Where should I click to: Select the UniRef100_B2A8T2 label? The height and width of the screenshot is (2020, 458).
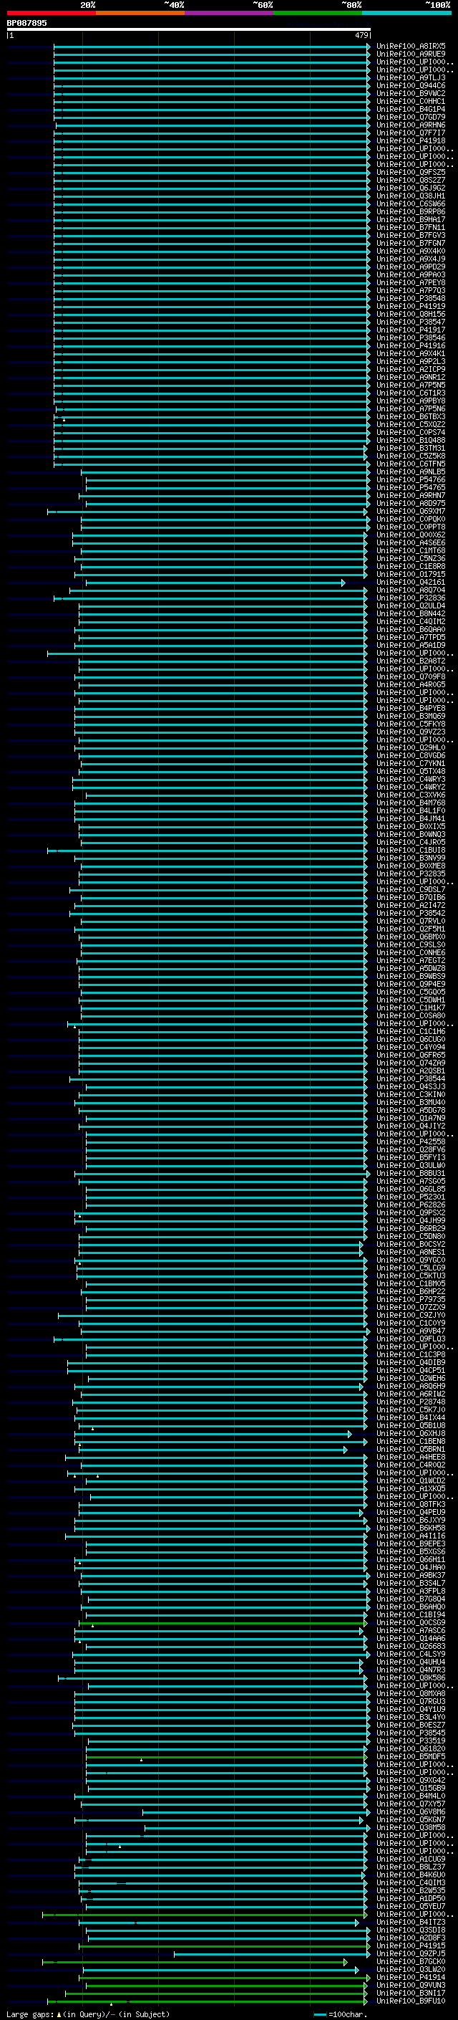pyautogui.click(x=410, y=661)
